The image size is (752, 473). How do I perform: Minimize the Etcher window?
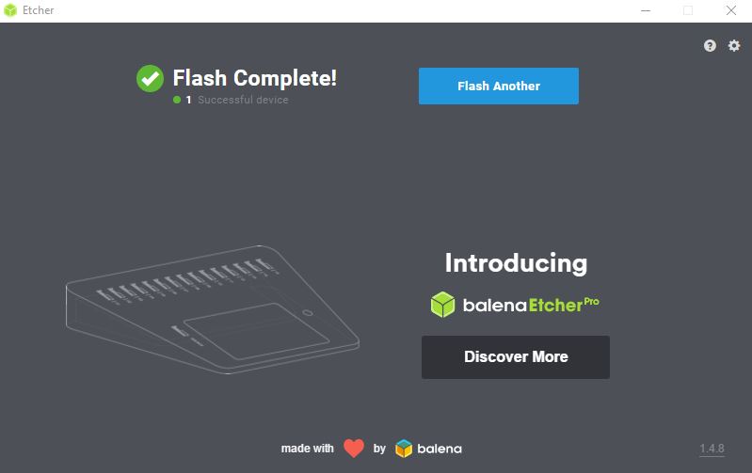[646, 10]
